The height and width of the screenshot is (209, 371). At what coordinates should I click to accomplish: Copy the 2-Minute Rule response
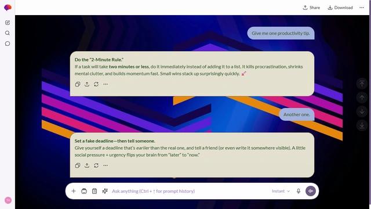pos(78,84)
